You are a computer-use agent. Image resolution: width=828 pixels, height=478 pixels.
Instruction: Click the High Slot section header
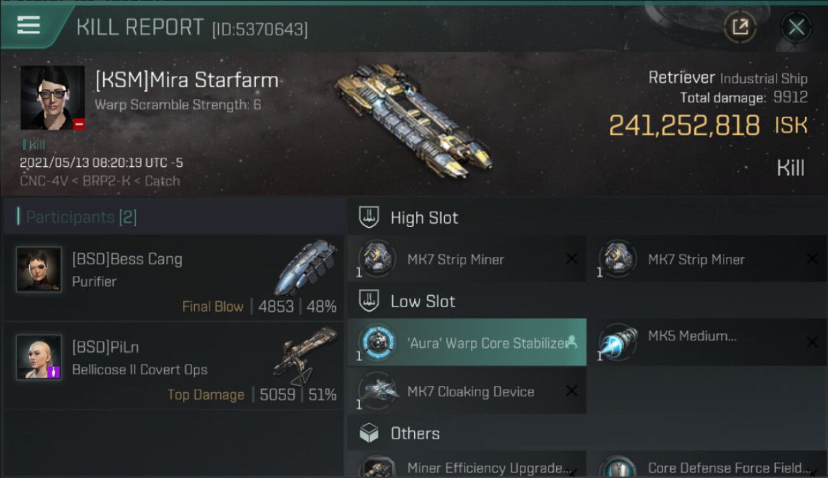click(x=424, y=218)
